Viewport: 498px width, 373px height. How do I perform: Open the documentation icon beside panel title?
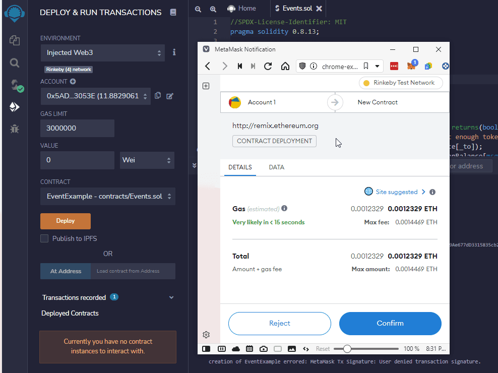173,12
